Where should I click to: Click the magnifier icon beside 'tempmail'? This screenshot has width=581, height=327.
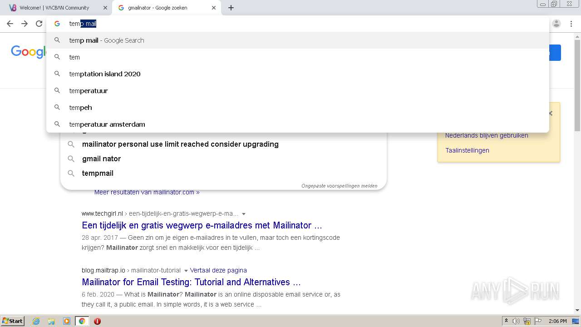click(71, 173)
